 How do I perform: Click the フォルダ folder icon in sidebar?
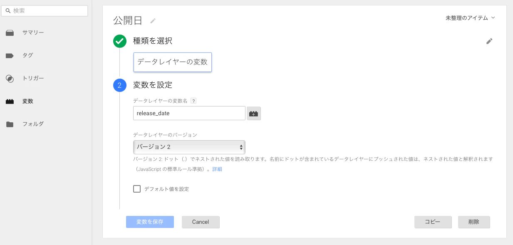pyautogui.click(x=10, y=124)
